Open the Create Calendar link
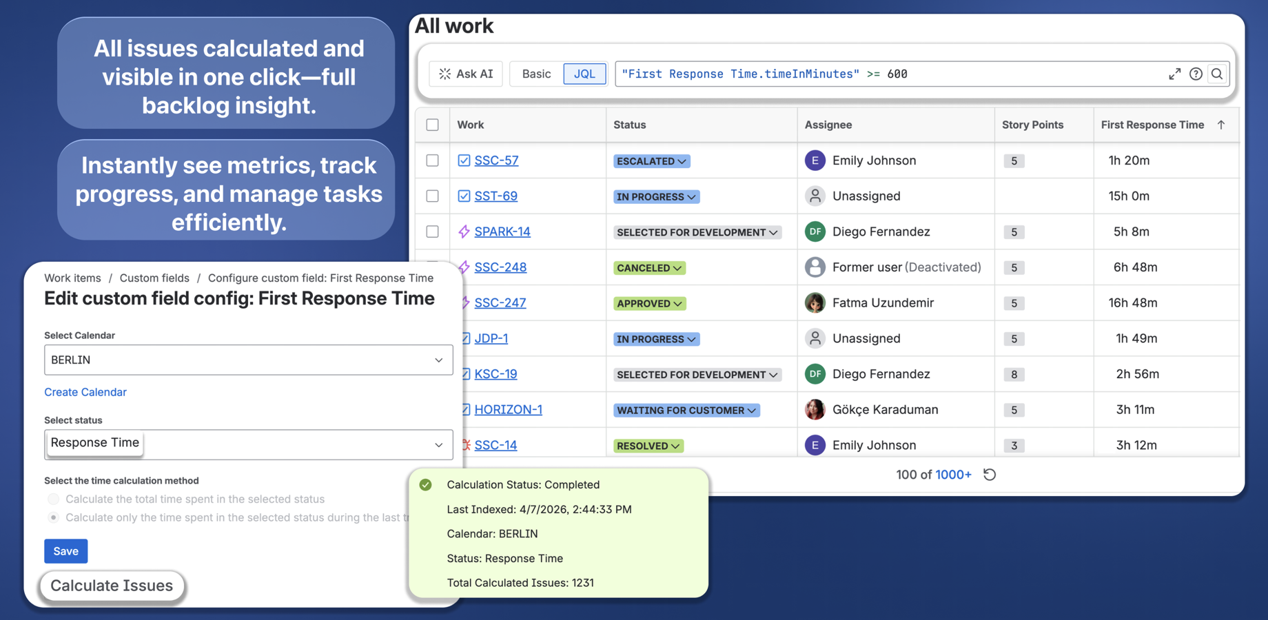Viewport: 1268px width, 620px height. click(x=85, y=392)
